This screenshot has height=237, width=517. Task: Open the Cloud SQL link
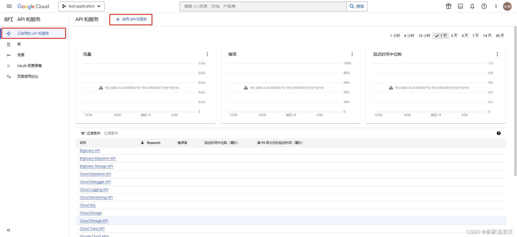coord(88,205)
